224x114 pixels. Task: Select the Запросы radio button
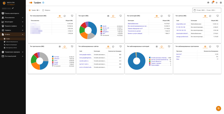click(43, 10)
